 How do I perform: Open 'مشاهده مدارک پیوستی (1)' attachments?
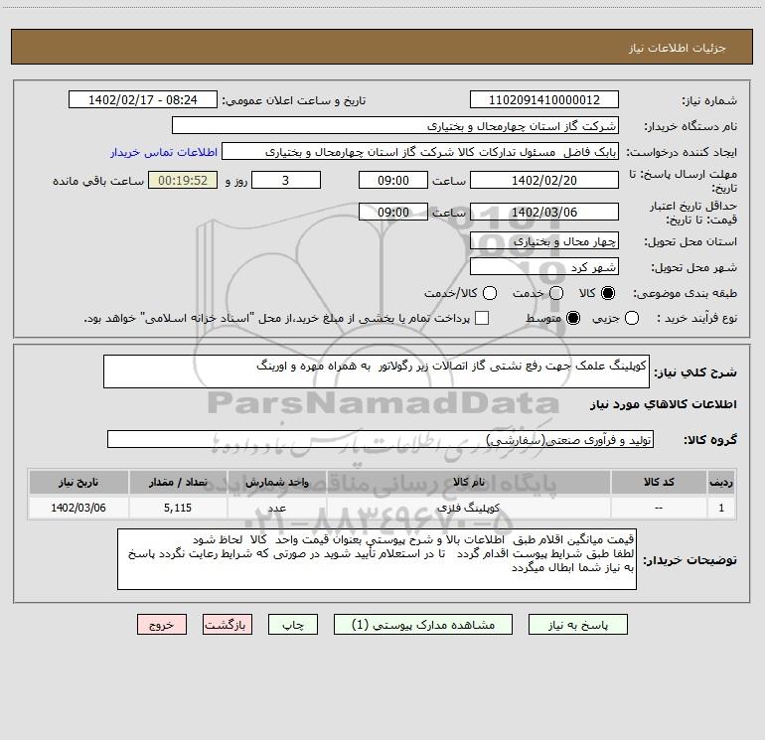click(423, 625)
